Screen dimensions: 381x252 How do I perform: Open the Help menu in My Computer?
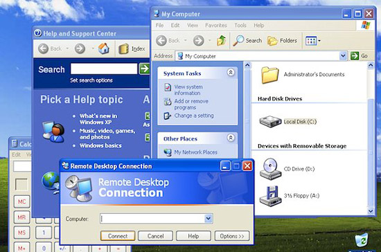[259, 25]
